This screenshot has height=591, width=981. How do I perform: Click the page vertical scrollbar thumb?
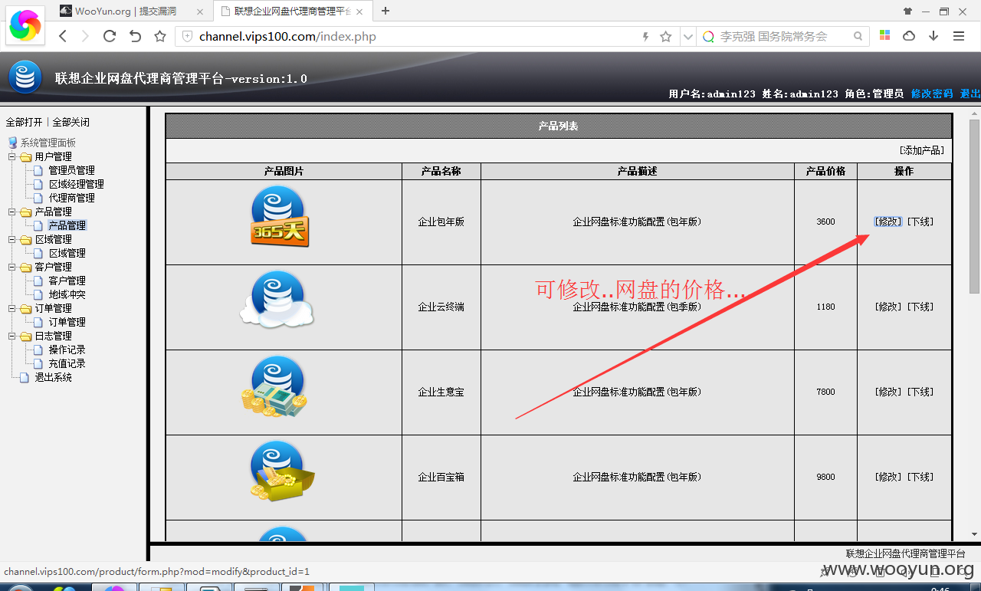(974, 206)
